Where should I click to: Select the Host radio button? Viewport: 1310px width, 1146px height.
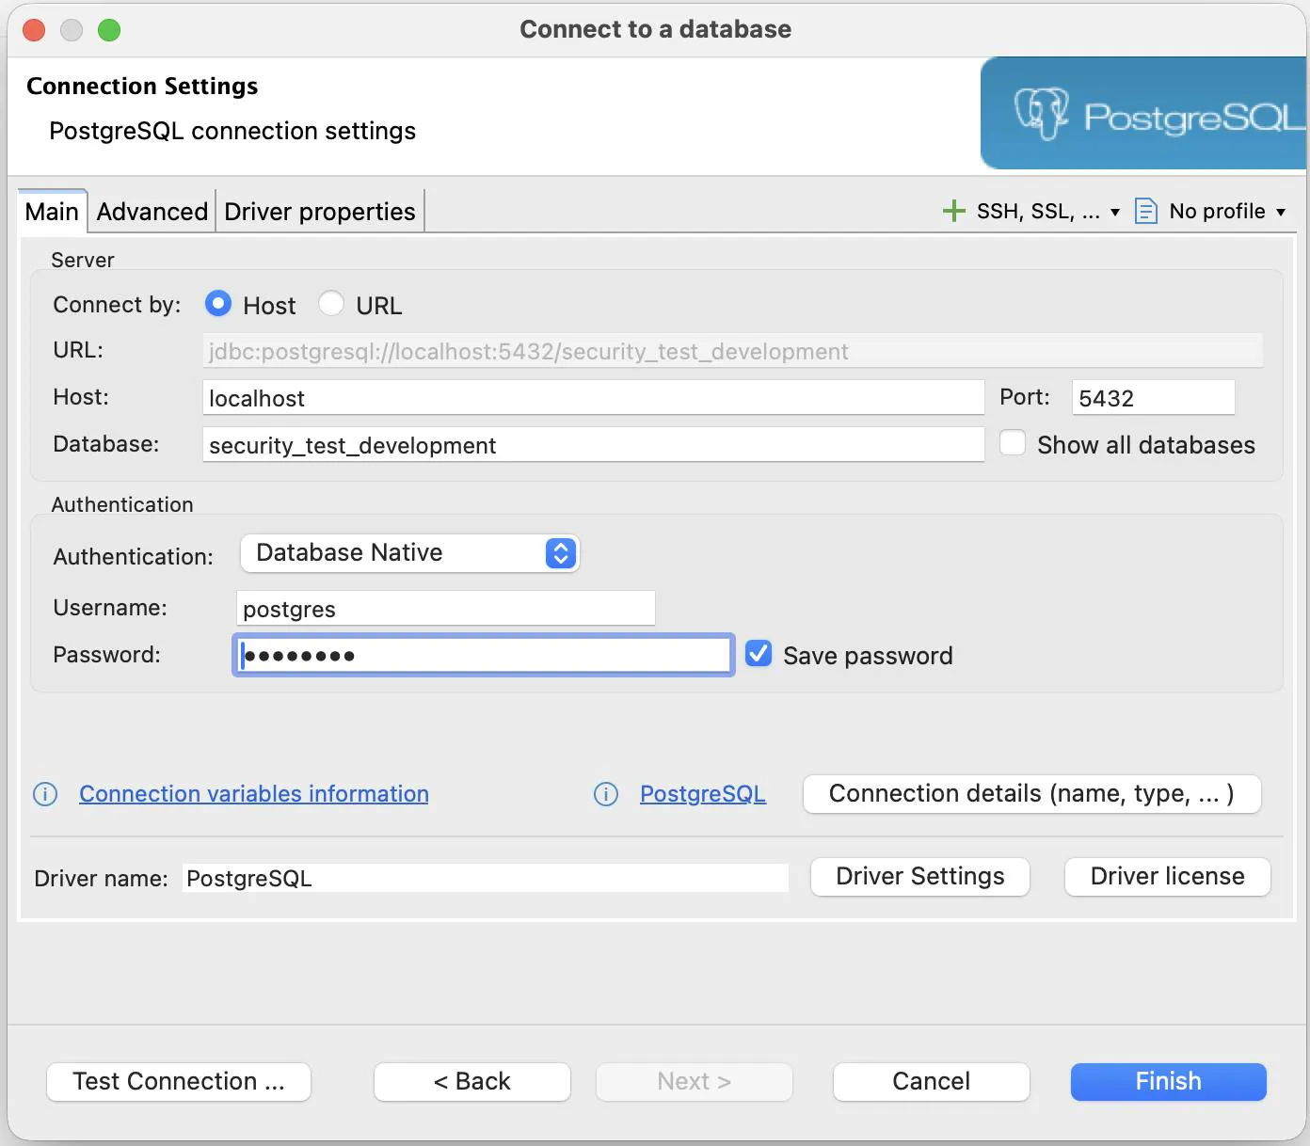coord(218,304)
